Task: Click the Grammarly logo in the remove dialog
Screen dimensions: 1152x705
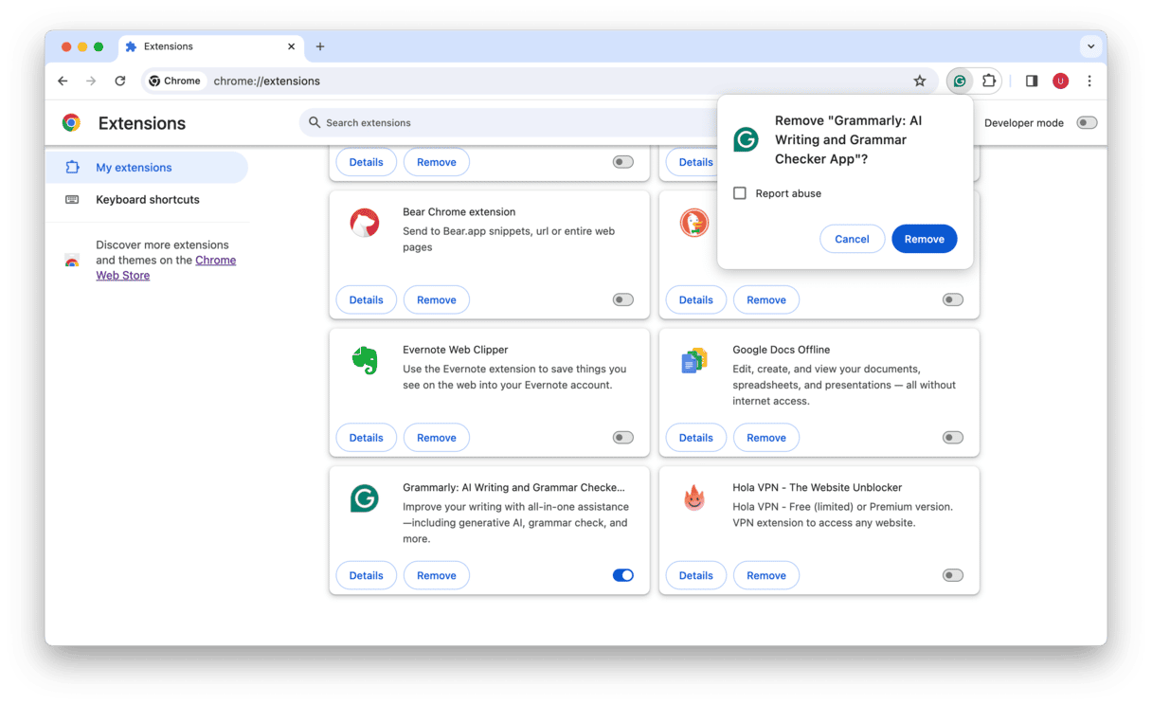Action: (x=747, y=140)
